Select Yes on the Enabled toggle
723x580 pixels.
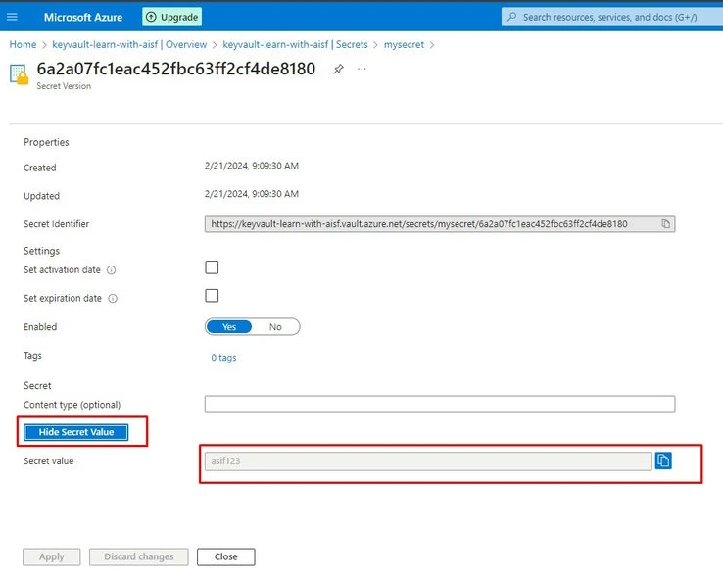(x=229, y=327)
